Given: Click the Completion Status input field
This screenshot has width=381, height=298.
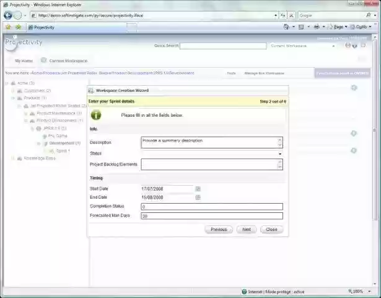Looking at the screenshot, I should tap(212, 207).
